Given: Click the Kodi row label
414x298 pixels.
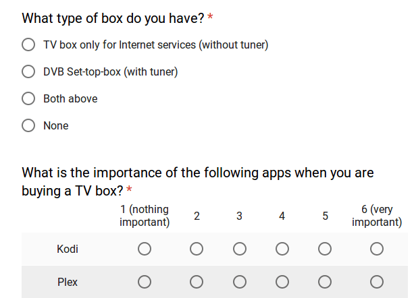Looking at the screenshot, I should click(x=68, y=249).
